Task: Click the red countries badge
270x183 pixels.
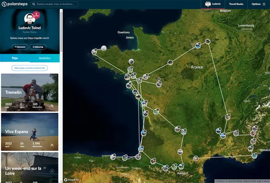Action: 36,15
